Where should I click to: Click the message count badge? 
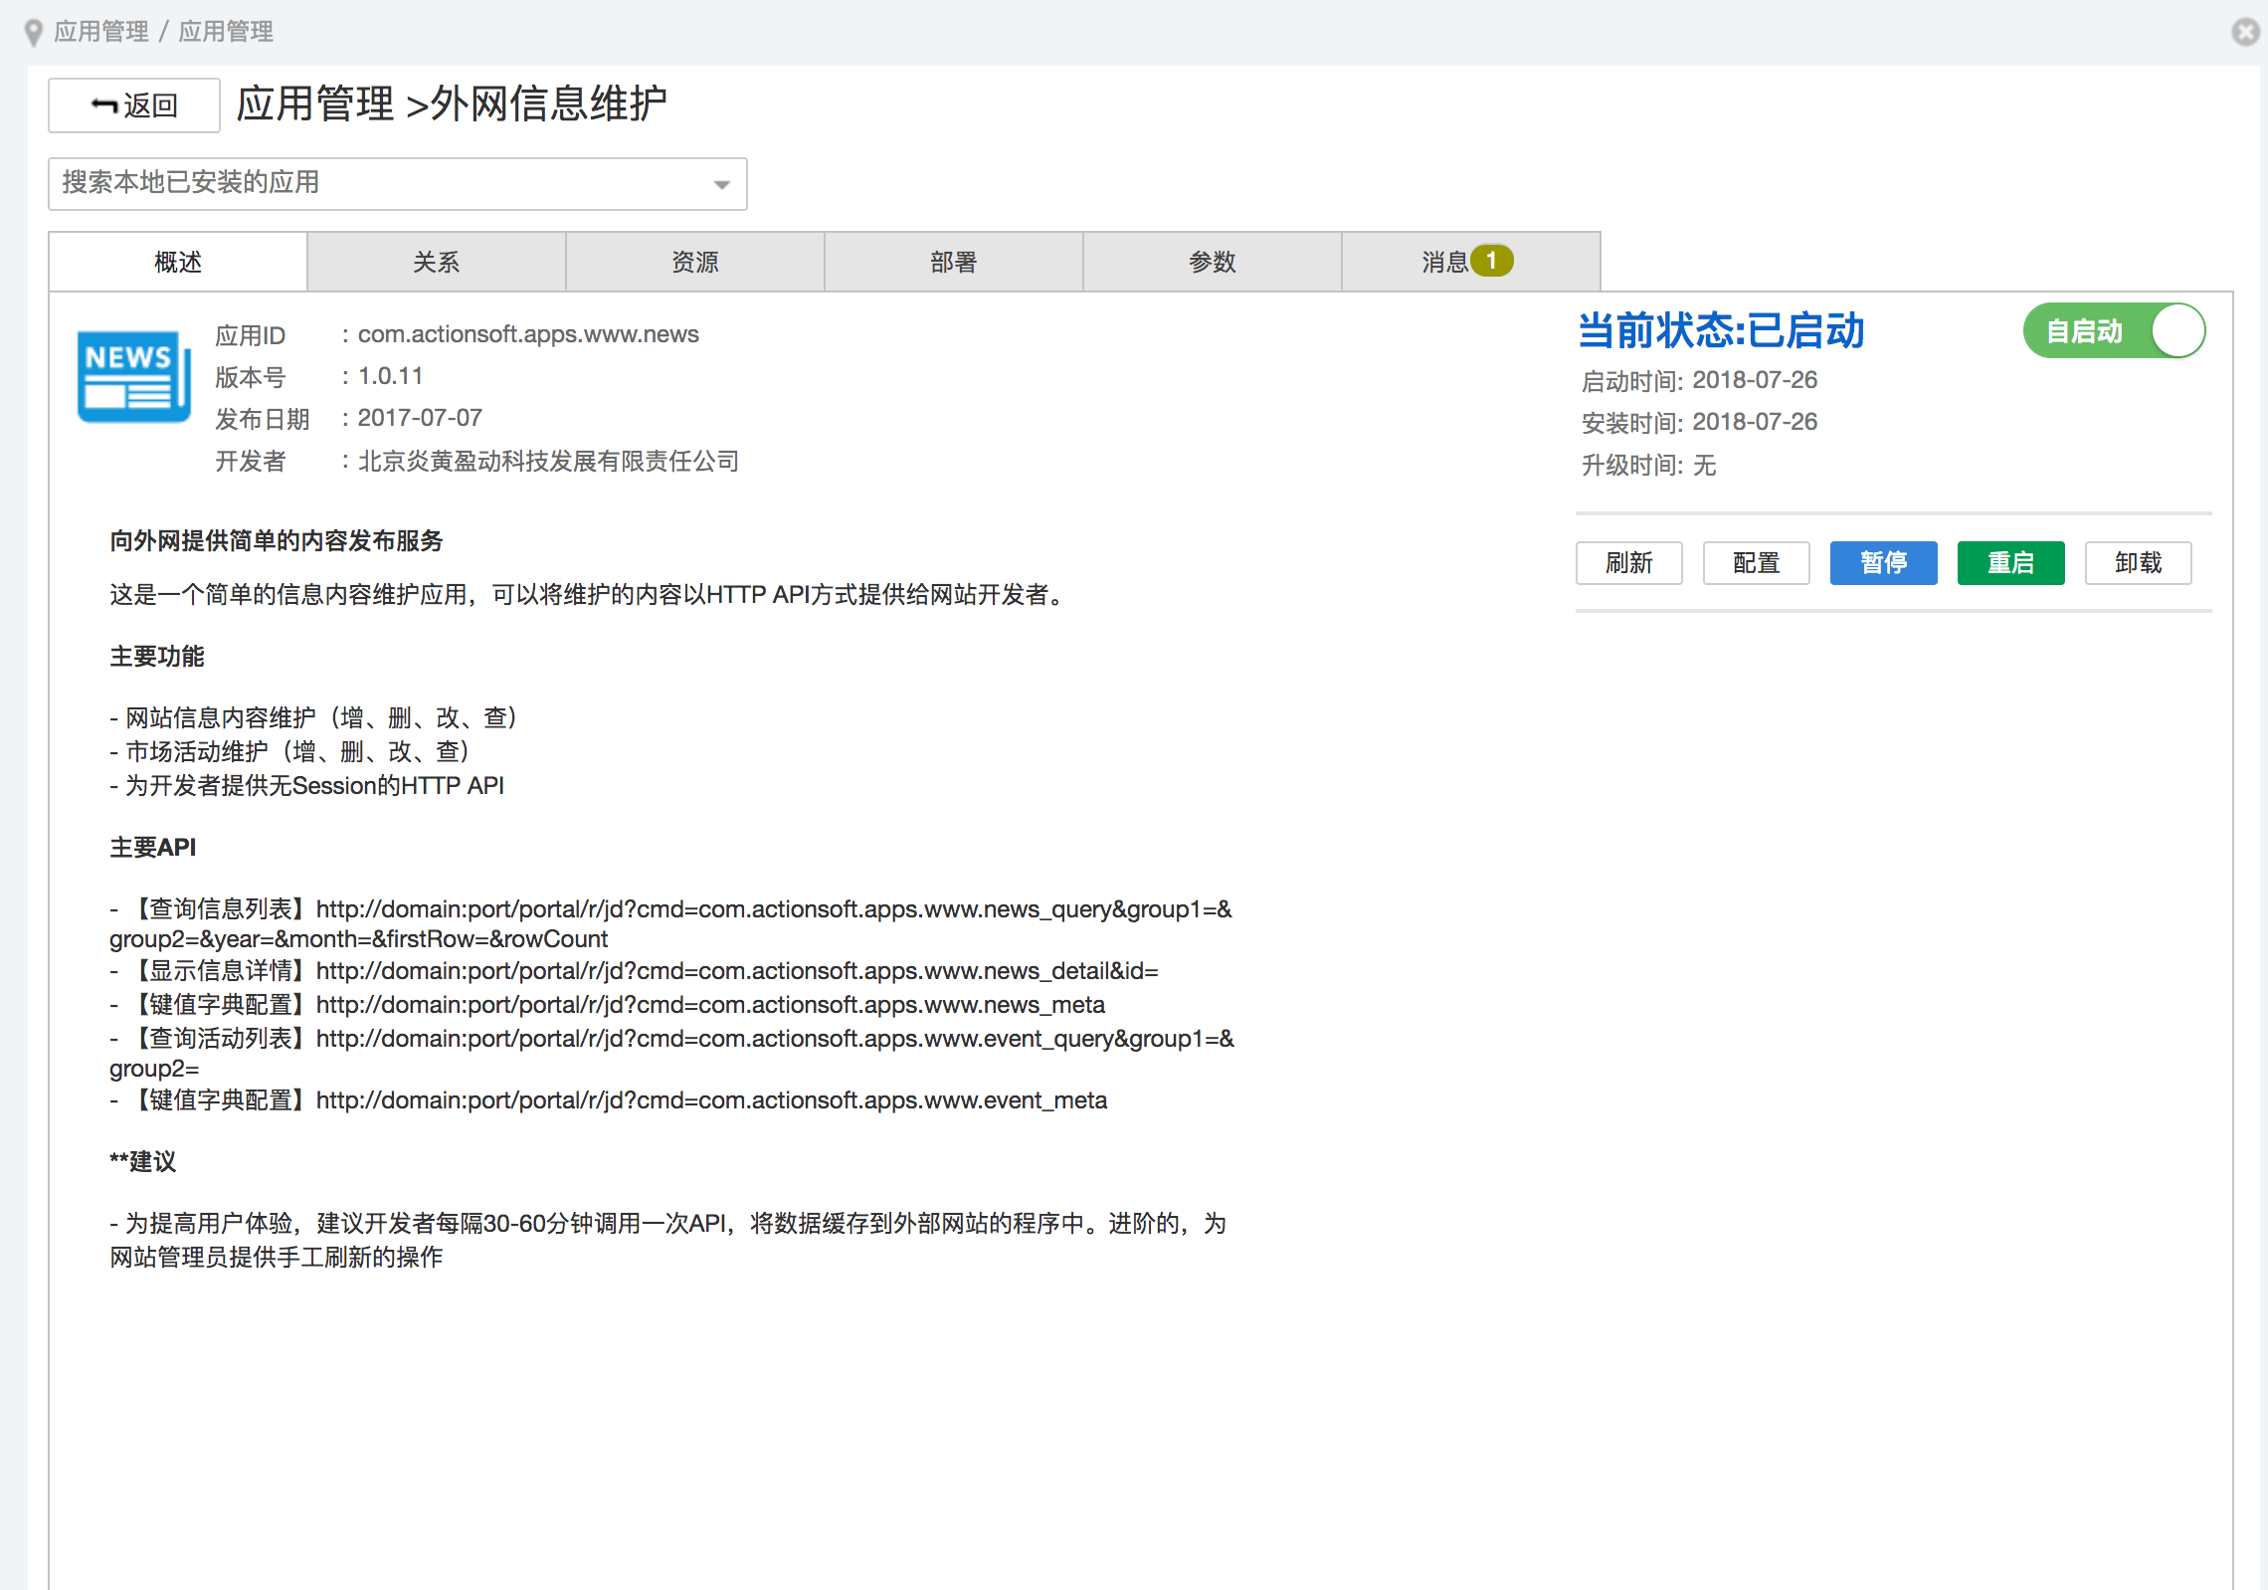pos(1491,261)
